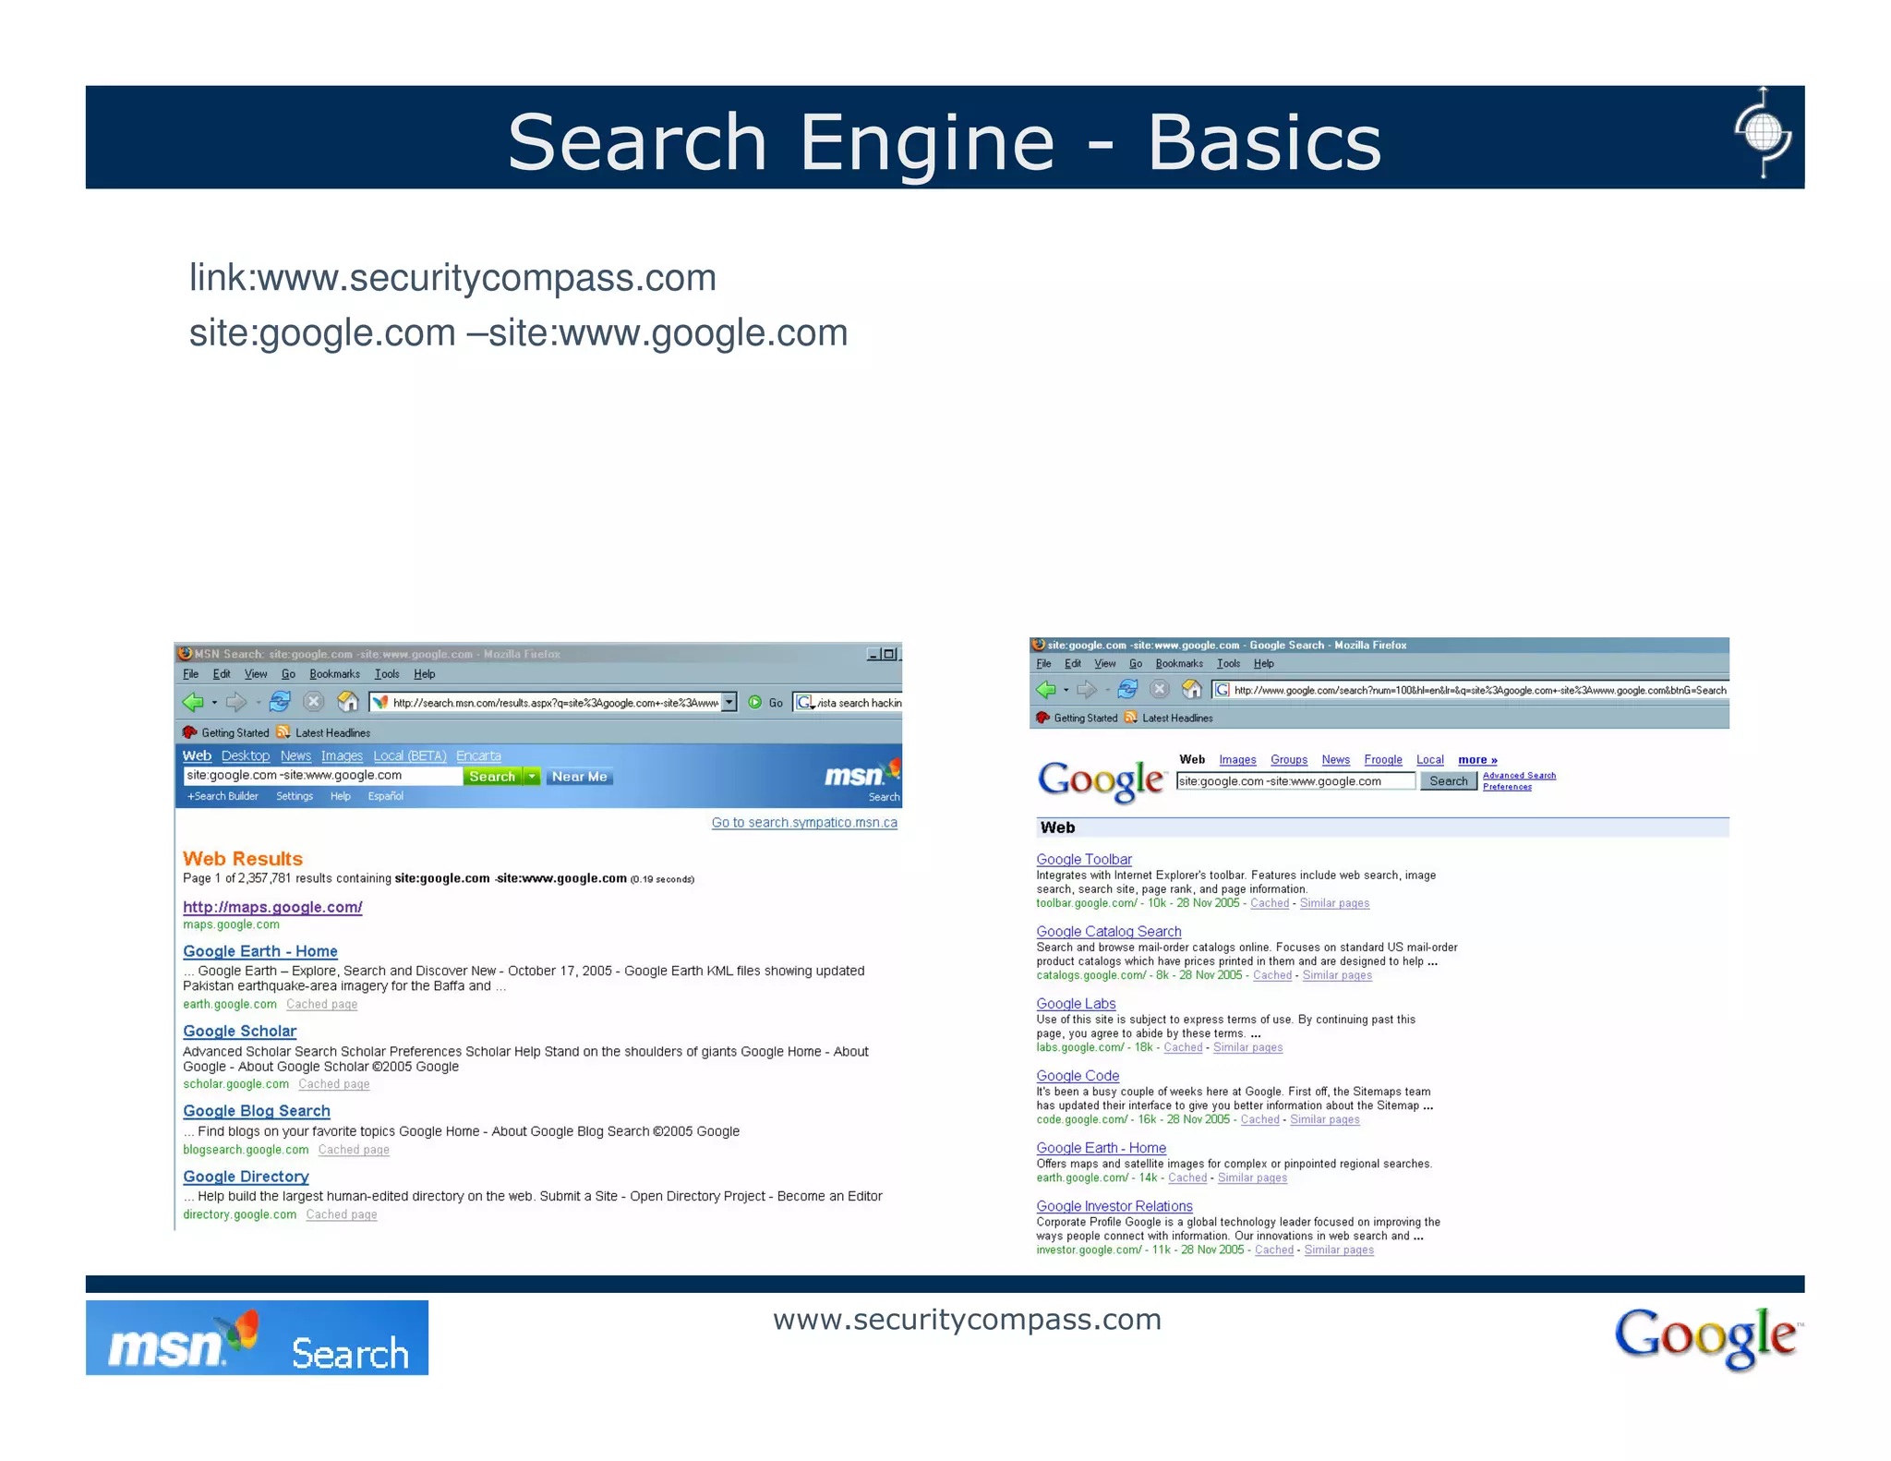Switch to MSN News search tab
1891x1461 pixels.
tap(295, 755)
